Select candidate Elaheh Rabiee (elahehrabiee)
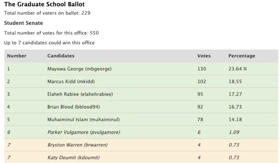 (80, 94)
